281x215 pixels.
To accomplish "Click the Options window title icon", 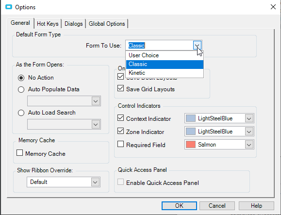I will coord(9,7).
